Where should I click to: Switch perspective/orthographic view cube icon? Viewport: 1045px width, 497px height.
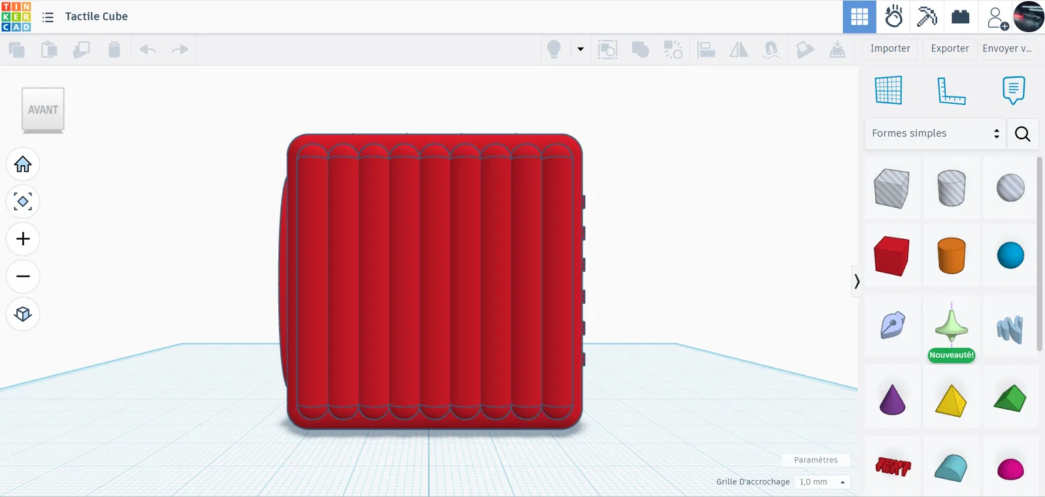[23, 314]
